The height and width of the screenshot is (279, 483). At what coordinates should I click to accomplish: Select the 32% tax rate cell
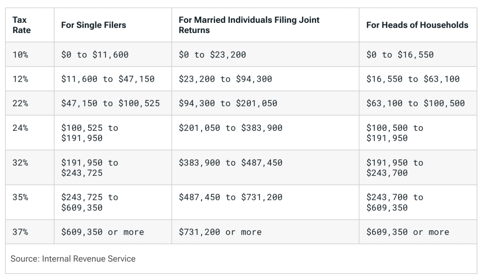(21, 163)
